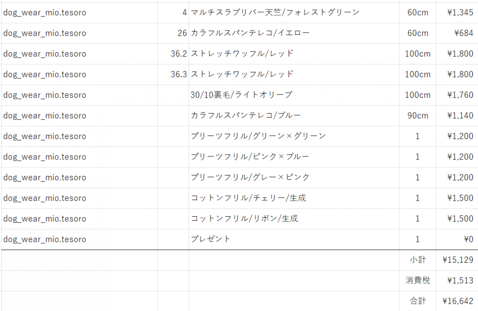Click the 小計 label cell
478x311 pixels.
coord(418,260)
